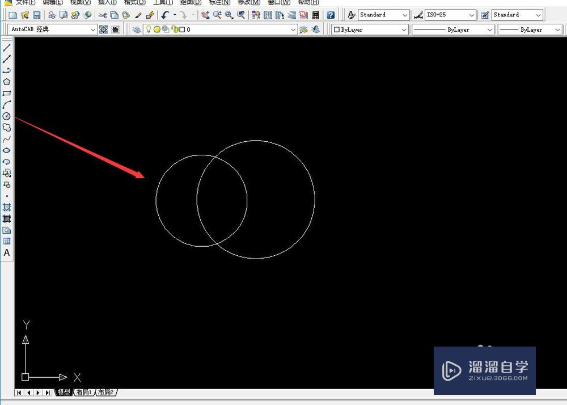The image size is (567, 405).
Task: Open the Layer Properties Manager icon
Action: [136, 29]
